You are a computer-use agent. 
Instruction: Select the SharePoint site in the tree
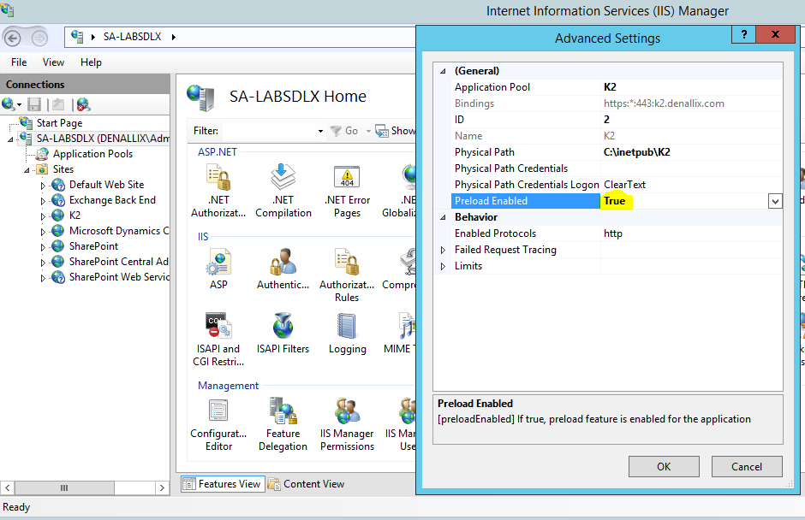pyautogui.click(x=93, y=246)
